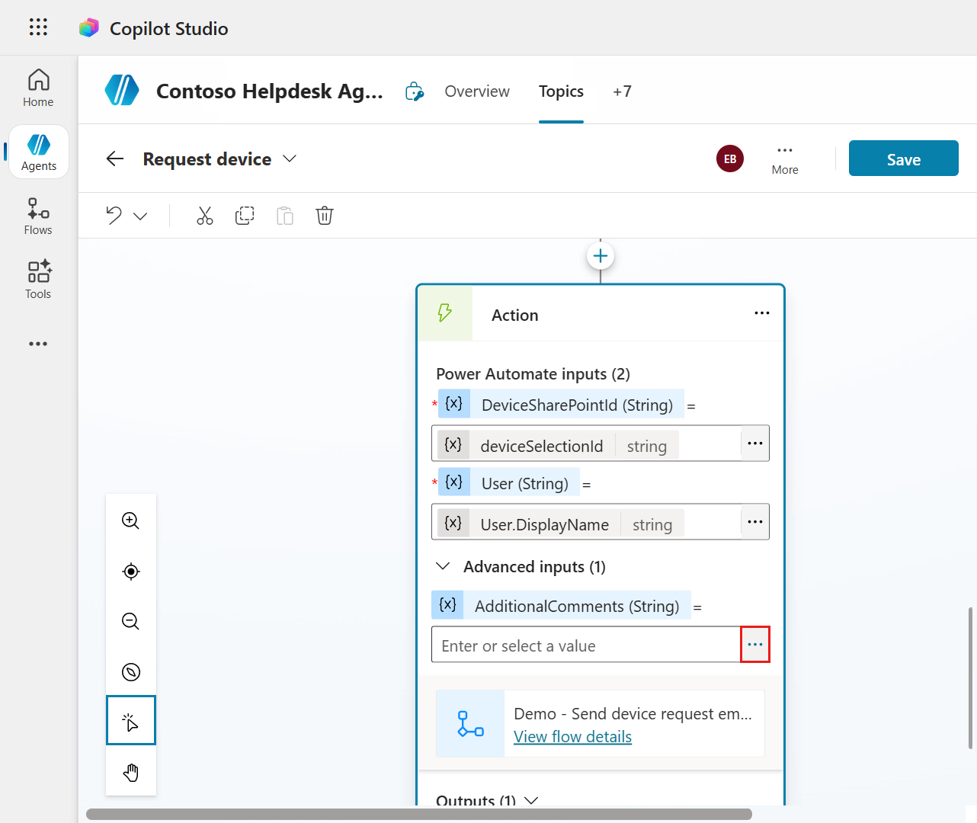
Task: Collapse the Advanced inputs section
Action: click(x=443, y=566)
